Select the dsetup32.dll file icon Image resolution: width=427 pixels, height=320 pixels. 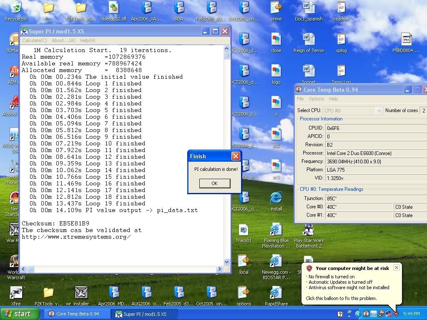pos(114,11)
